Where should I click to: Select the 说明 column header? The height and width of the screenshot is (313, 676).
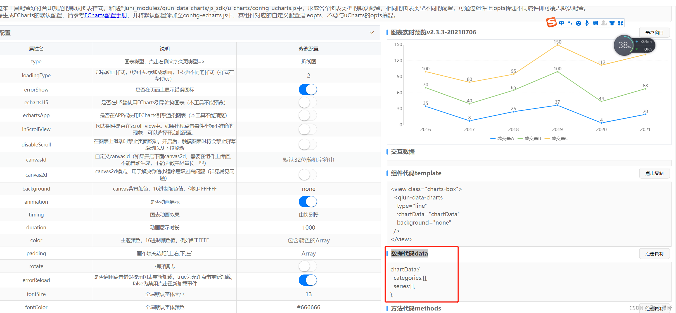165,49
